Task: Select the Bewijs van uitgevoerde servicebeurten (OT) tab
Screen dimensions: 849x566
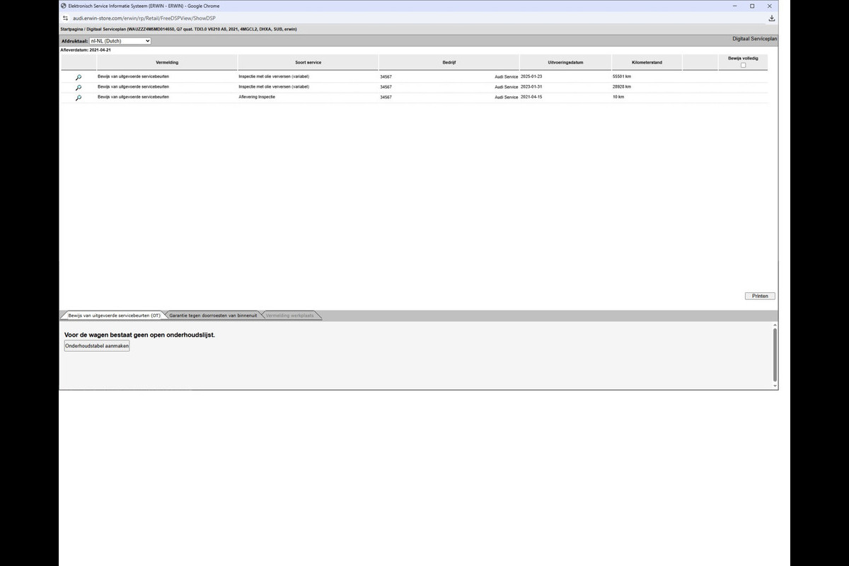Action: tap(114, 315)
